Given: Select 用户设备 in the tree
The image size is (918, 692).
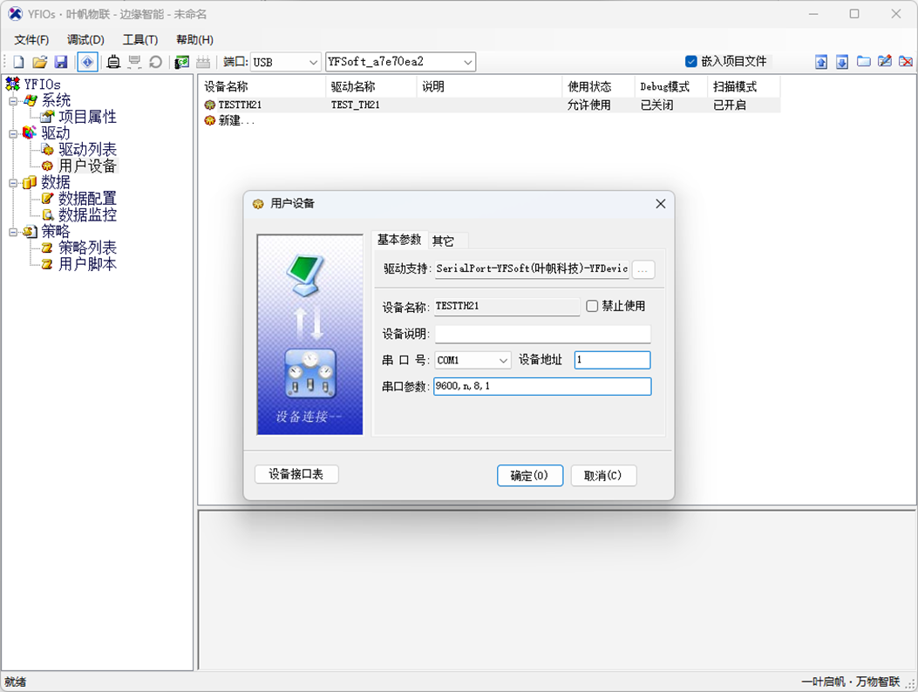Looking at the screenshot, I should 87,166.
